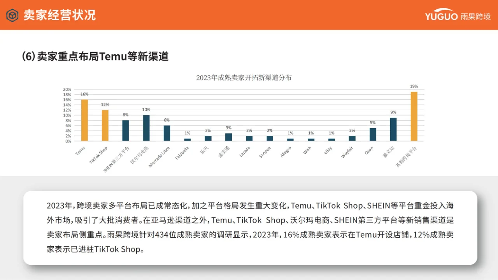Click the 独立站 9% bar
The image size is (498, 280).
[x=393, y=129]
